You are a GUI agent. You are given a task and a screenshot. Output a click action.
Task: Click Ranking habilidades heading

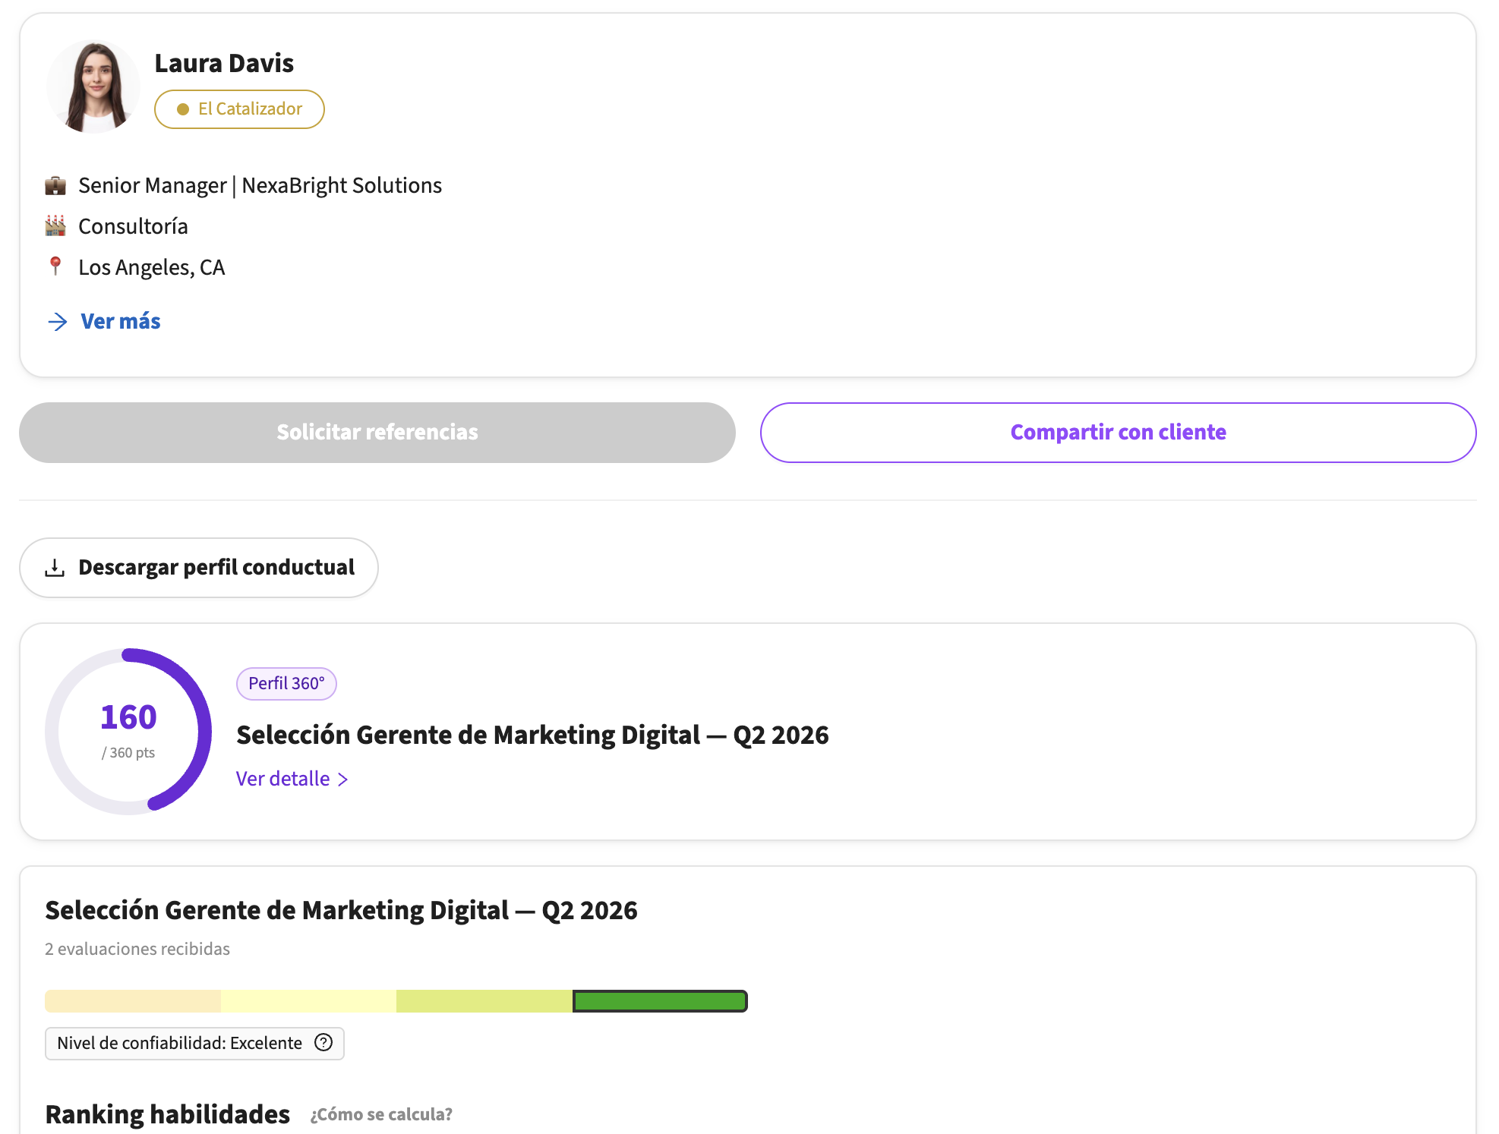click(168, 1114)
